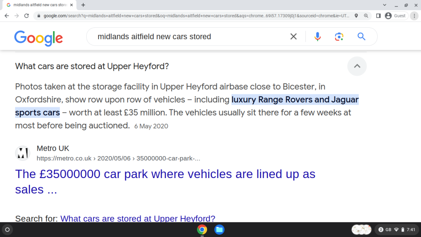This screenshot has width=421, height=237.
Task: Open the Chrome three-dot menu
Action: point(414,16)
